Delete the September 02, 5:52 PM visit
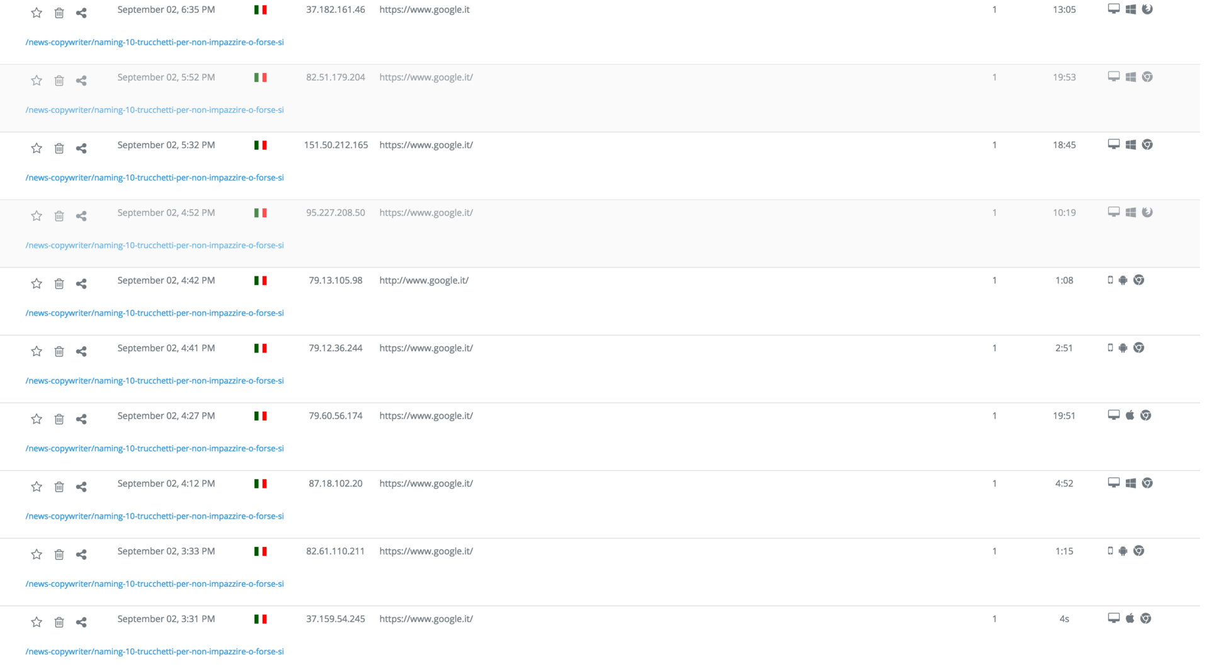This screenshot has width=1209, height=671. (59, 81)
